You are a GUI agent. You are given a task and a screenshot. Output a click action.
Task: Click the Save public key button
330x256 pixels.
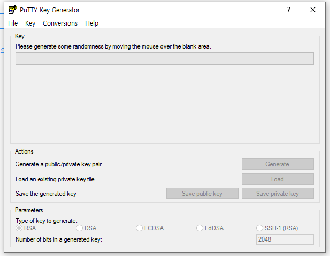202,194
